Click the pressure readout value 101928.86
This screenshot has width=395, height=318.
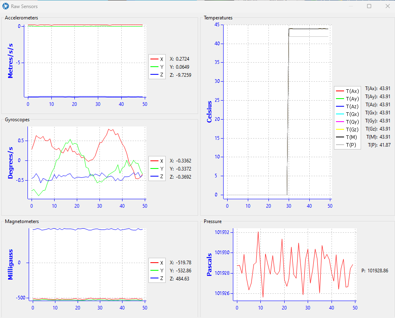tap(378, 271)
